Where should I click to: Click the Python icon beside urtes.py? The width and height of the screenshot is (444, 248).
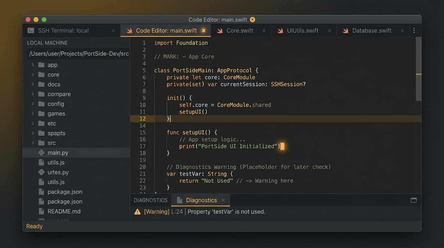click(41, 172)
